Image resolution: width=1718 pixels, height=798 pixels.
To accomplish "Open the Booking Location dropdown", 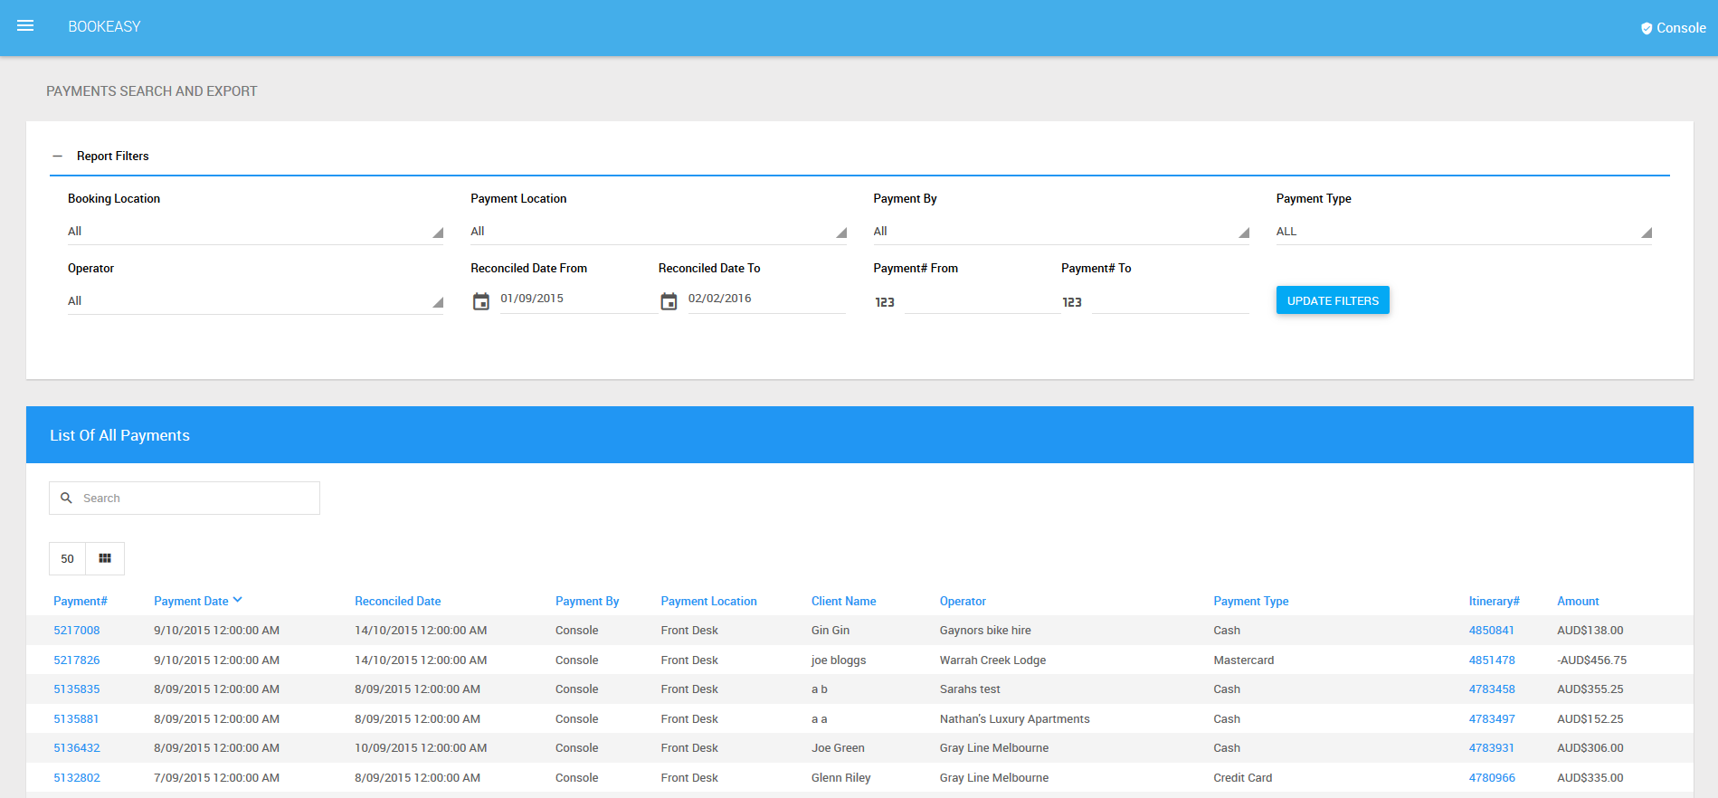I will click(255, 232).
